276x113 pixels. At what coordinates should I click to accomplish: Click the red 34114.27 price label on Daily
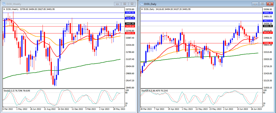tap(268, 33)
